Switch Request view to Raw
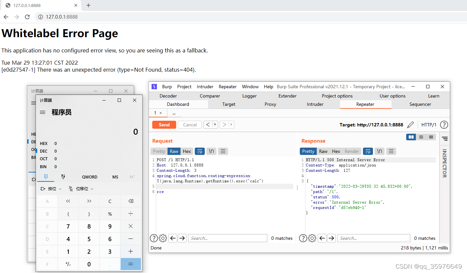This screenshot has width=467, height=273. [174, 151]
